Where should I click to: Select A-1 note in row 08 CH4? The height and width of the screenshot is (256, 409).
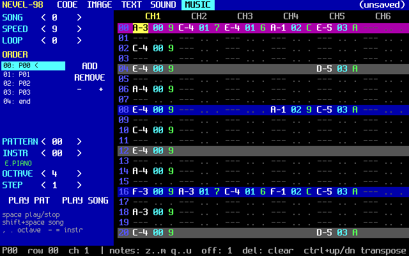point(279,109)
